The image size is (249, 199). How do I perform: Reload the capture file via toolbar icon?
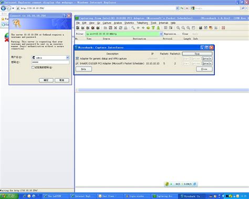[120, 28]
